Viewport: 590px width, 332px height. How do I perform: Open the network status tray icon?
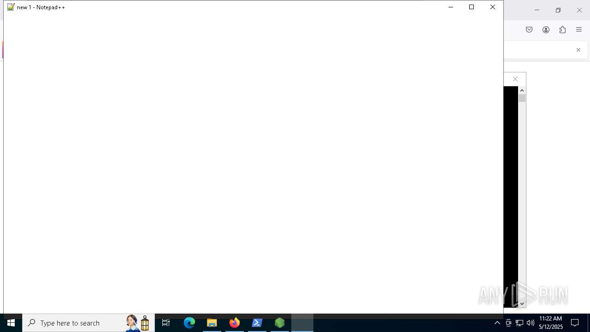(x=519, y=323)
